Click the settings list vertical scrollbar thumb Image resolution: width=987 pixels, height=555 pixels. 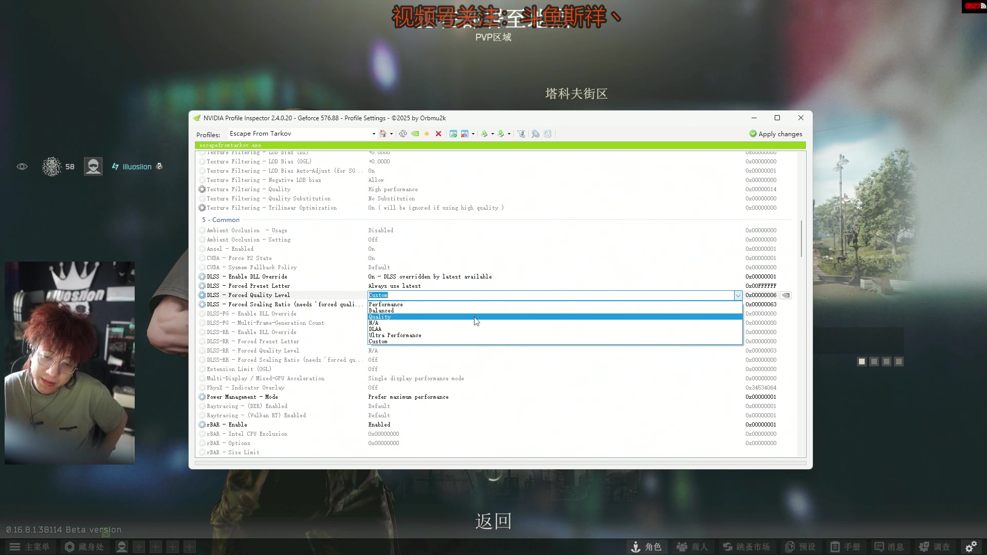click(x=801, y=238)
